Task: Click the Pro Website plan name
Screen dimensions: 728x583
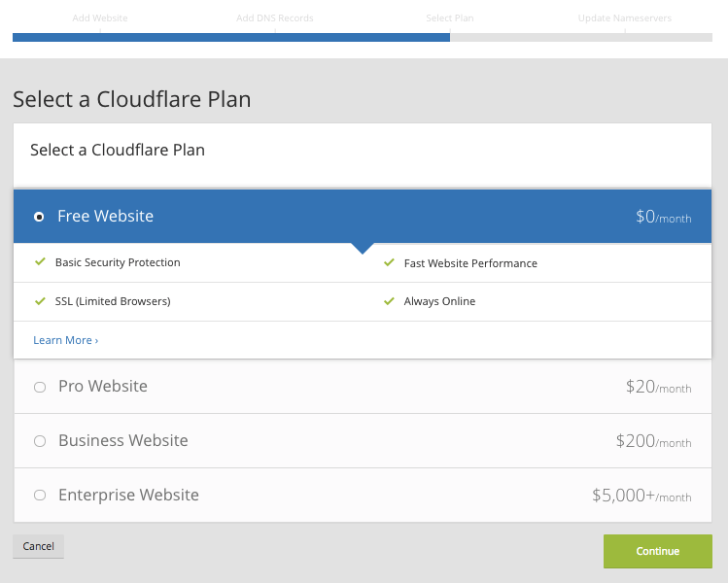Action: (x=103, y=386)
